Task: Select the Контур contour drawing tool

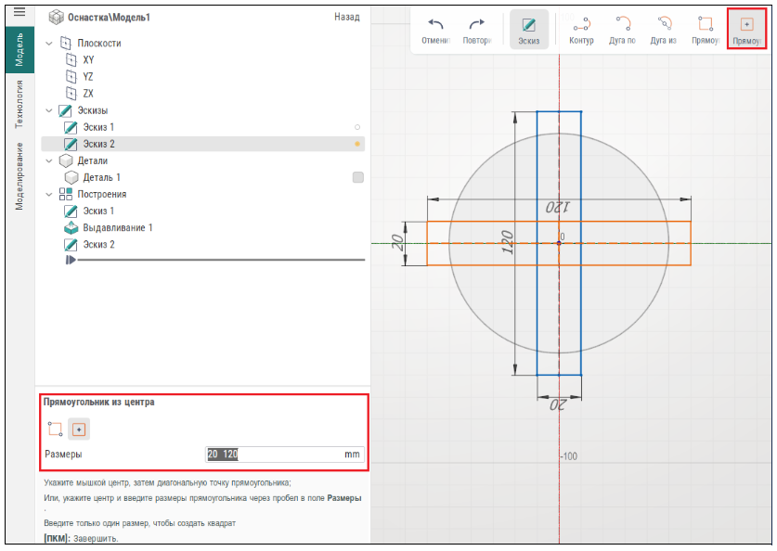Action: point(581,24)
